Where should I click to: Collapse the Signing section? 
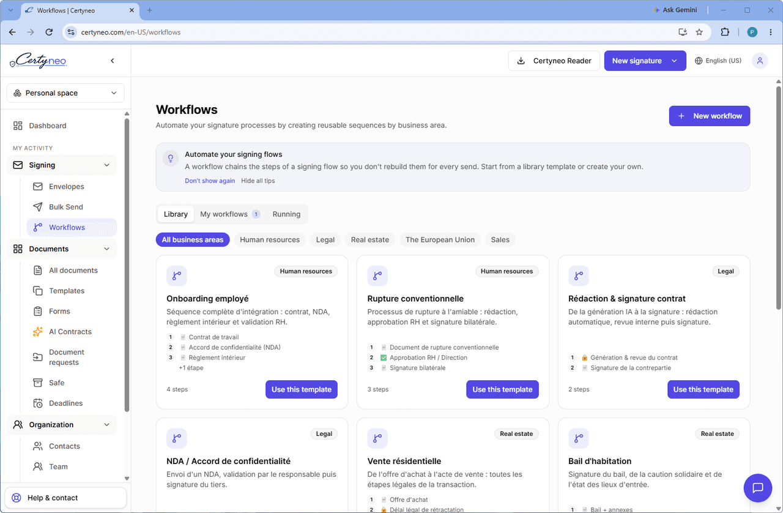(62, 165)
